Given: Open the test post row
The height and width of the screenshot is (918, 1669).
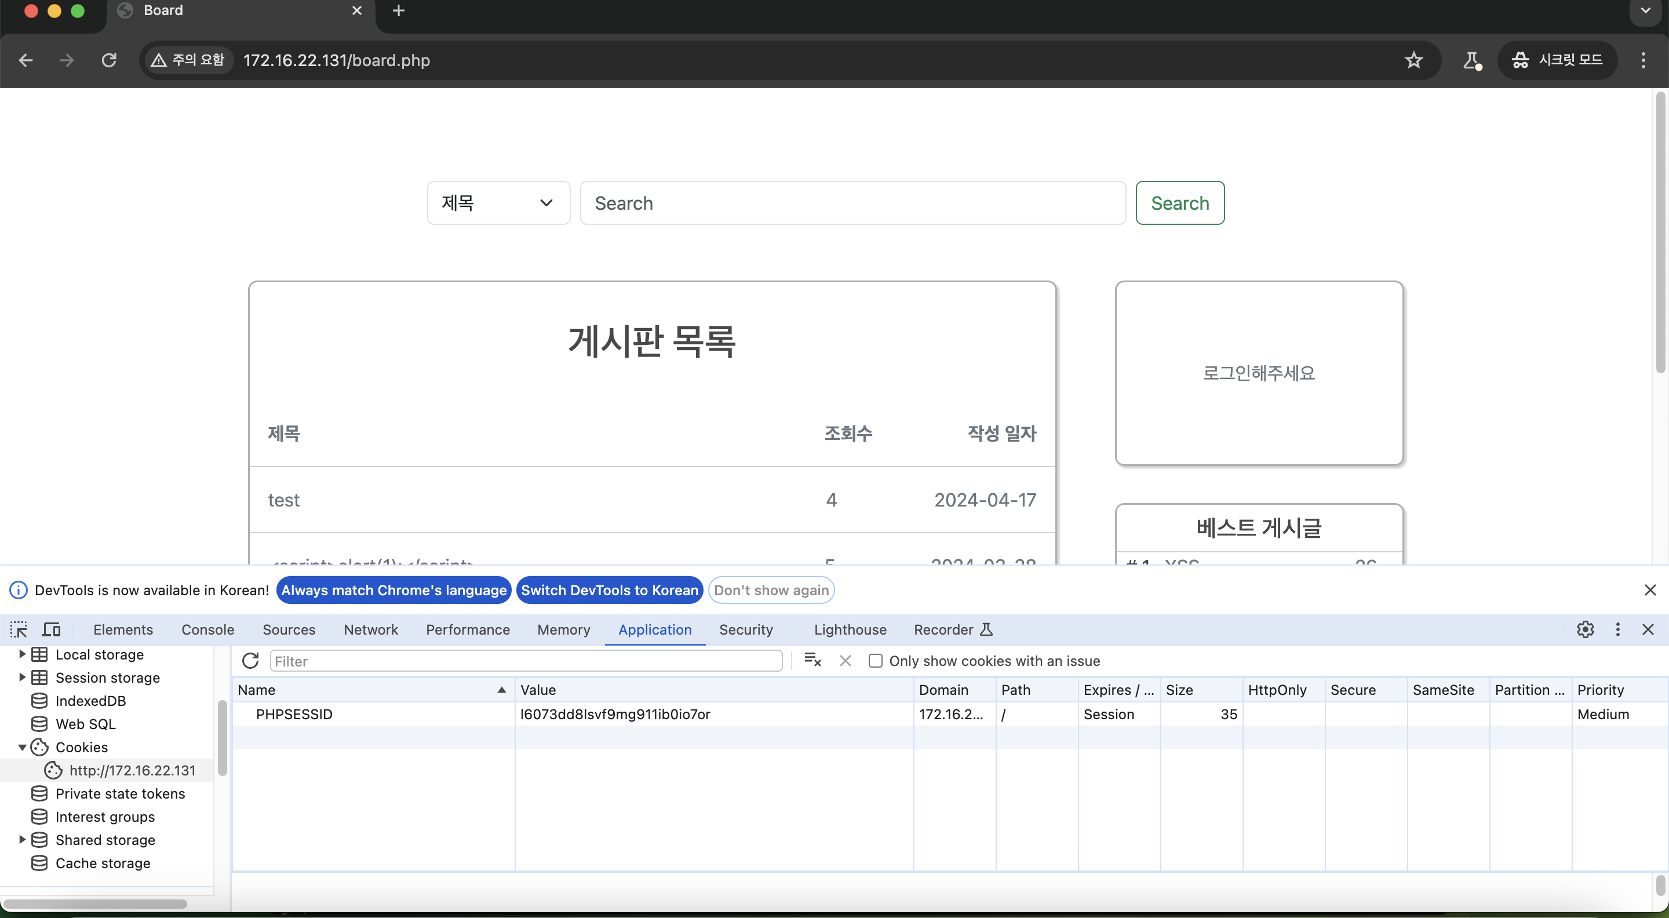Looking at the screenshot, I should [653, 500].
